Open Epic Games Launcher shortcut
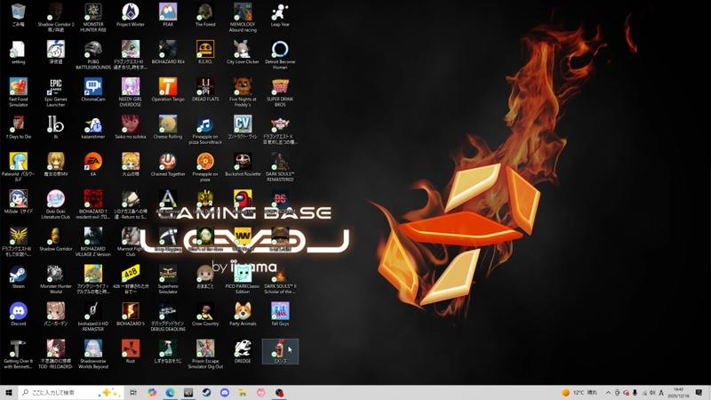The height and width of the screenshot is (400, 711). [x=55, y=87]
